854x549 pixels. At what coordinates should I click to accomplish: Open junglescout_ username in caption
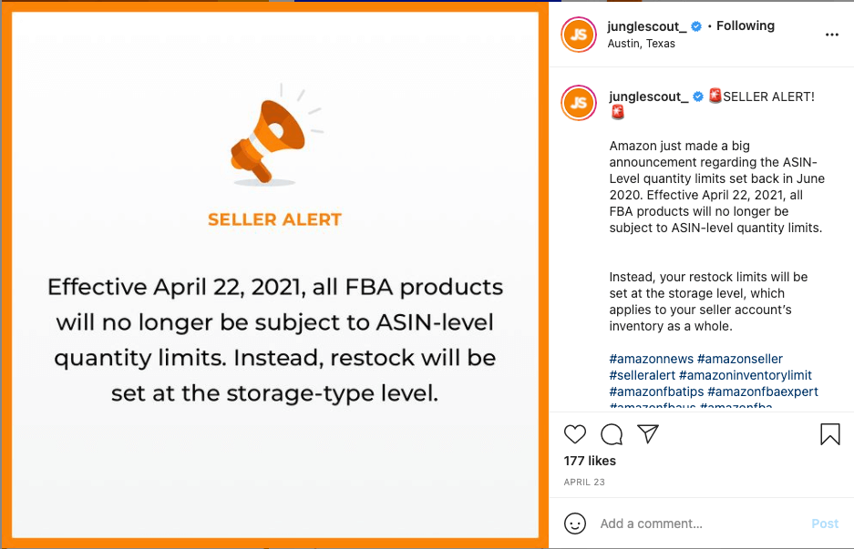point(649,97)
